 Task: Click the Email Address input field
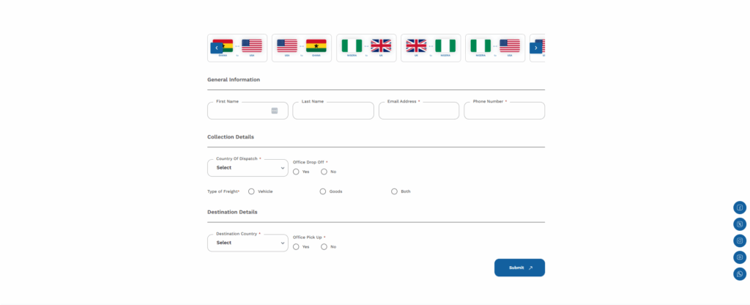(x=419, y=111)
